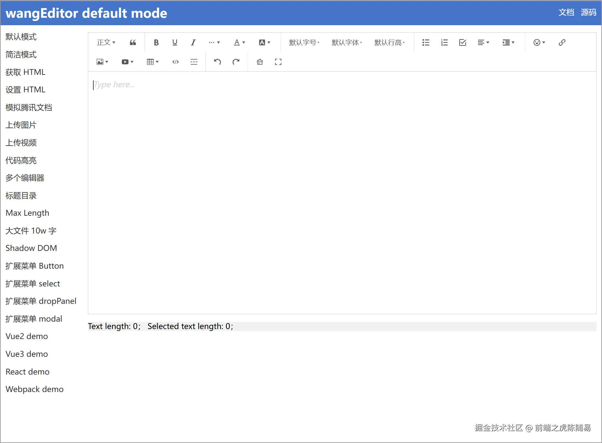Screen dimensions: 602x443
Task: Go to 标题目录 demo
Action: click(x=21, y=196)
